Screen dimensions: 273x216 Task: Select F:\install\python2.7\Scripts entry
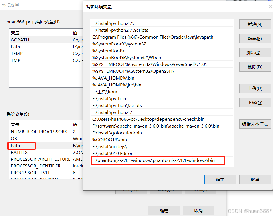click(x=162, y=30)
